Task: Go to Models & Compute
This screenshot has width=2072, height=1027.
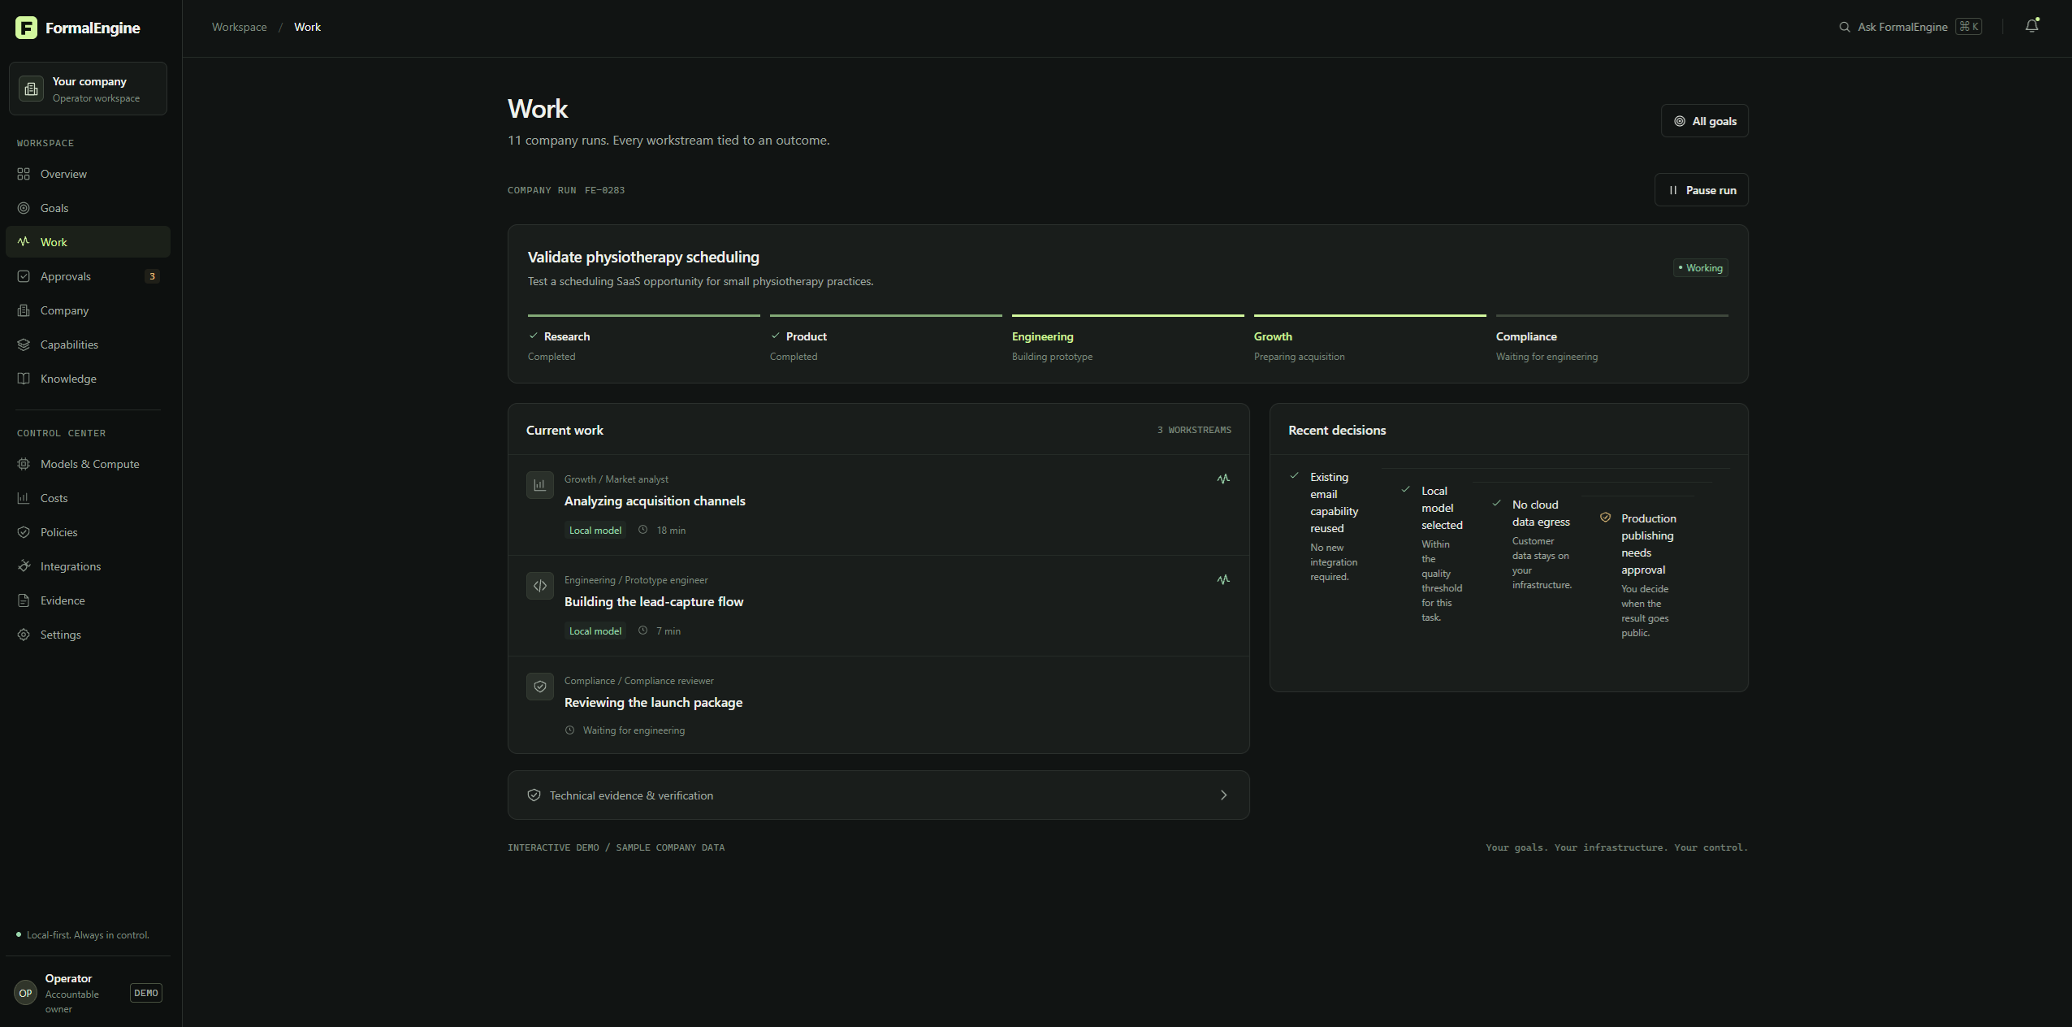Action: point(88,464)
